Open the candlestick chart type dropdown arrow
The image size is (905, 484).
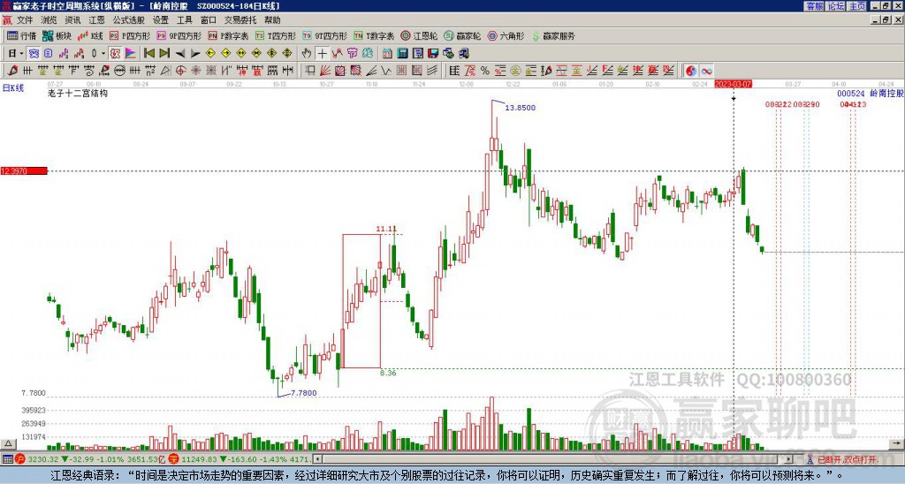[x=103, y=53]
